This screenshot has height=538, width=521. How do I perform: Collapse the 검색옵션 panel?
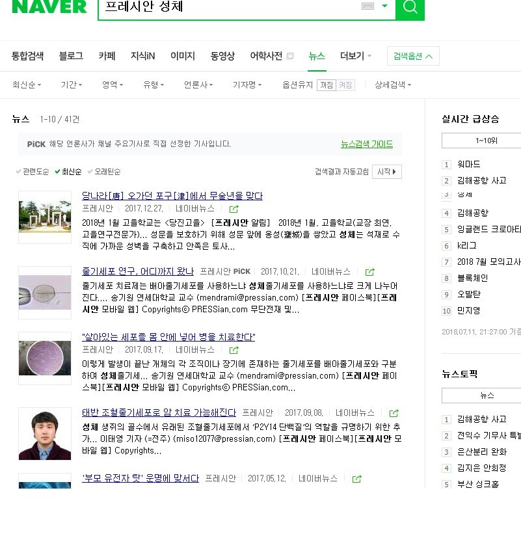tap(413, 56)
